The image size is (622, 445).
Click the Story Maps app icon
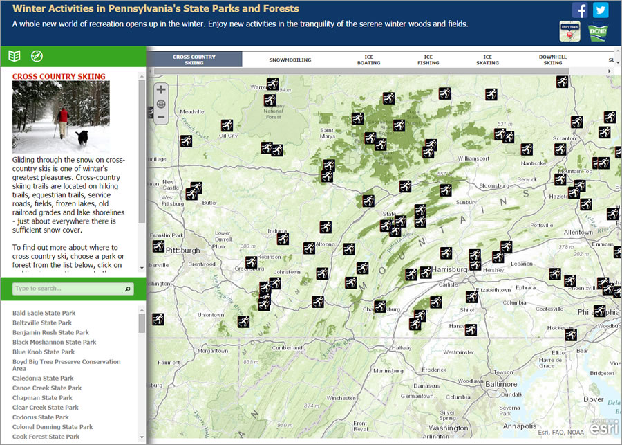click(569, 30)
